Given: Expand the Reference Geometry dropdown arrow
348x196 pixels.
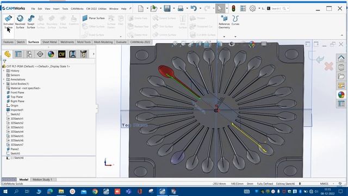Looking at the screenshot, I should click(x=224, y=36).
